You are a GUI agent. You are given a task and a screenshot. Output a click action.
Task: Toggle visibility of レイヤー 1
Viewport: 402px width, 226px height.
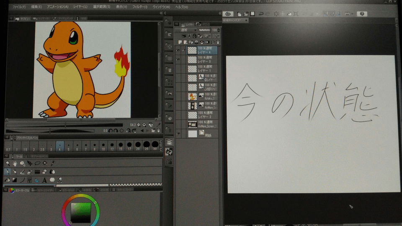[x=178, y=69]
